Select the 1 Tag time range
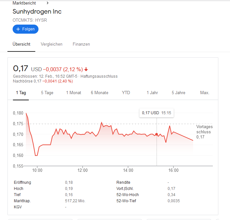The width and height of the screenshot is (230, 220). 21,93
